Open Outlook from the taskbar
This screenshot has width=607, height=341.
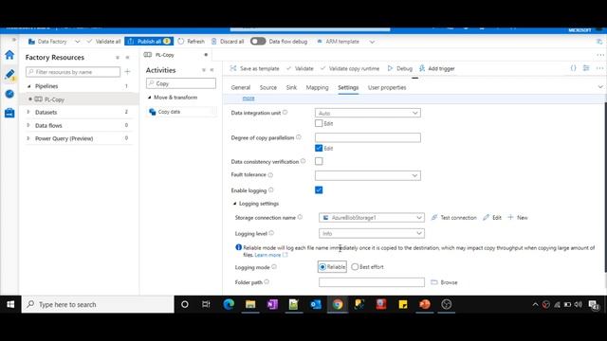coord(316,305)
